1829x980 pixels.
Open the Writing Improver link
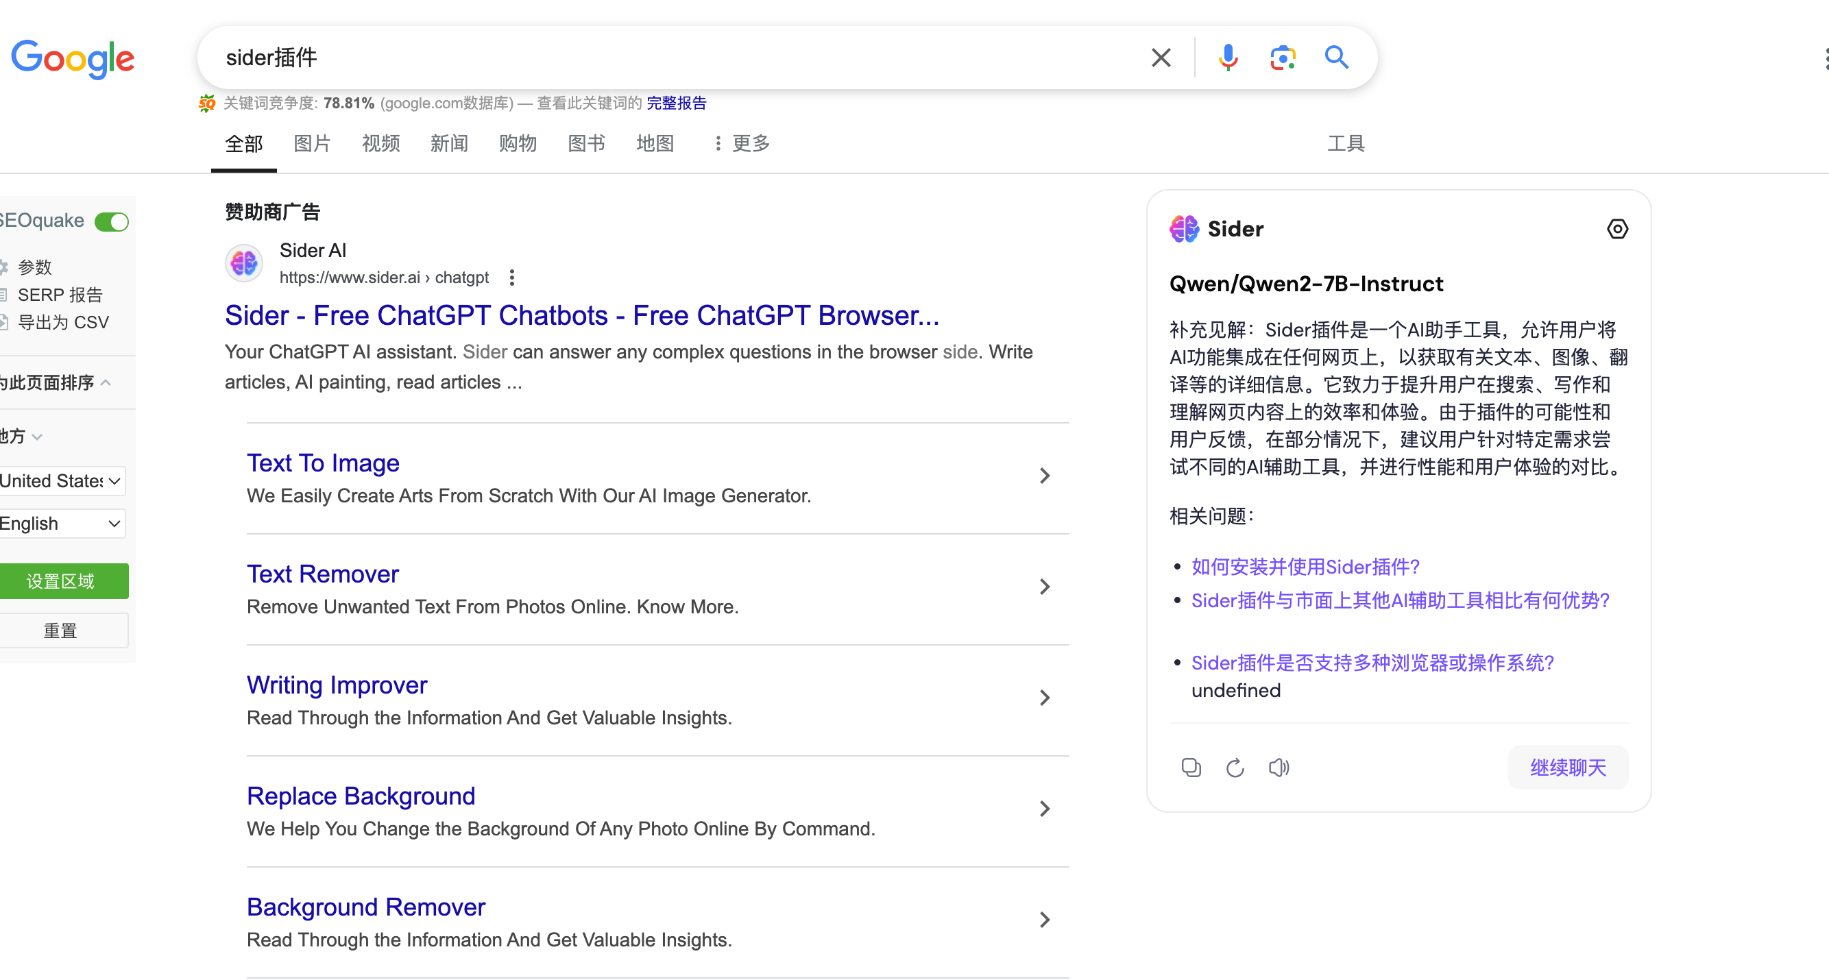[337, 685]
